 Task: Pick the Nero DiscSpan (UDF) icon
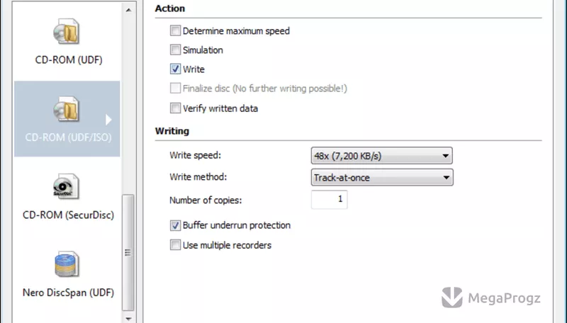pos(67,264)
